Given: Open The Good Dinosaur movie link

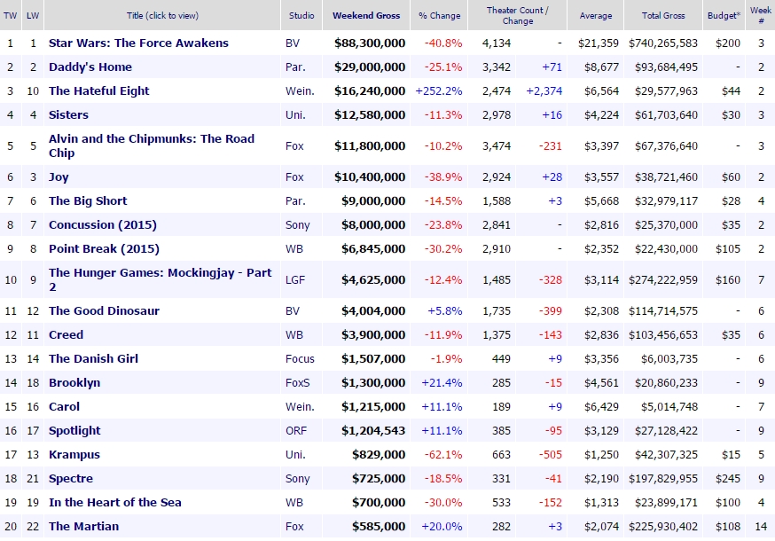Looking at the screenshot, I should pos(104,311).
